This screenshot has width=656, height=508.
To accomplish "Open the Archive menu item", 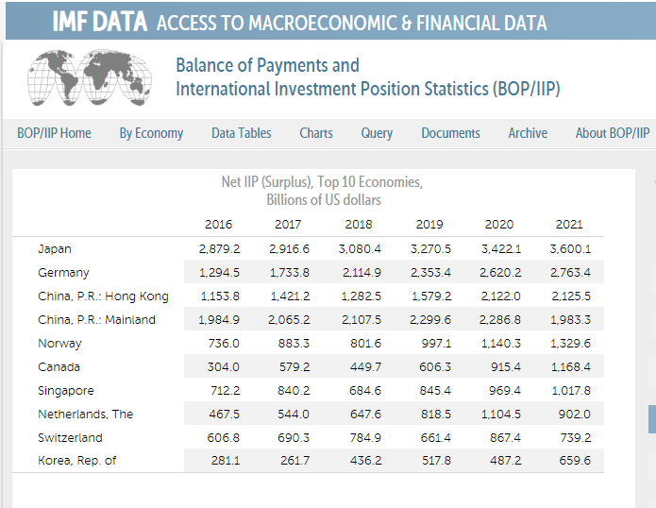I will 528,133.
